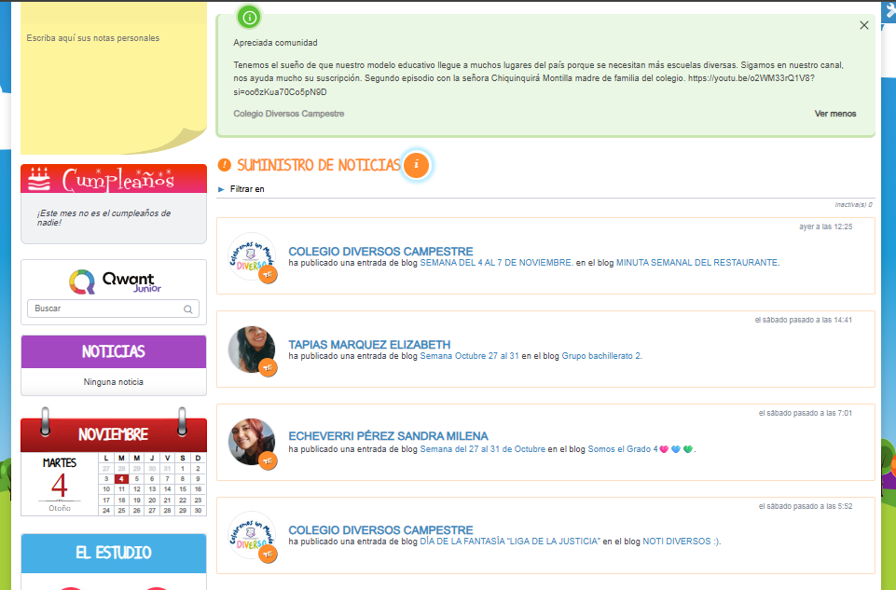Open Echeverri Pérez Sandra Milena's profile photo

pos(251,442)
